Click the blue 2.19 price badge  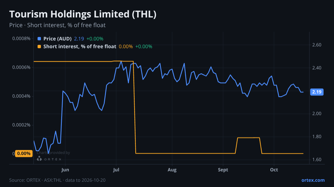pyautogui.click(x=316, y=92)
